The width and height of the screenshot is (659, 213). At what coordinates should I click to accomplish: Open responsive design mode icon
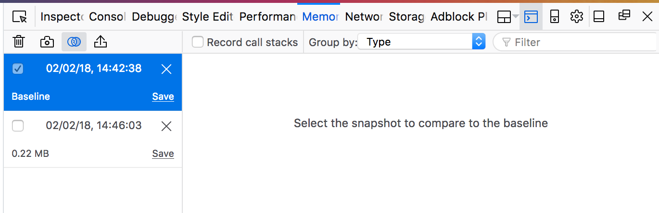click(x=555, y=17)
